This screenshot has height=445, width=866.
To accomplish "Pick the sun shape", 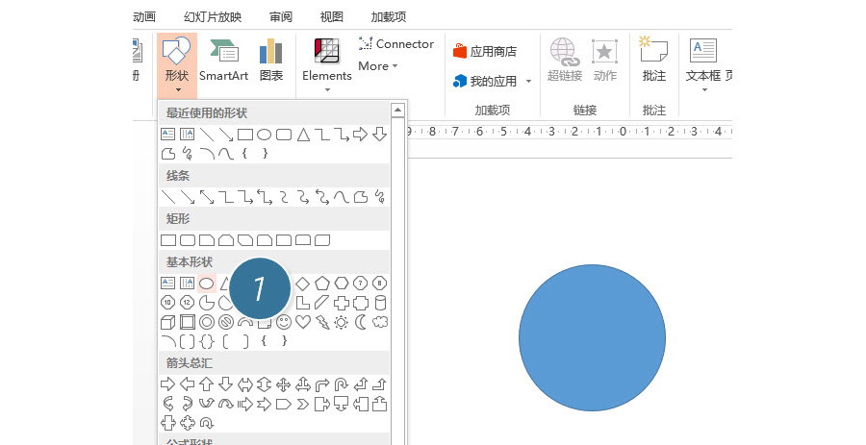I will 341,321.
